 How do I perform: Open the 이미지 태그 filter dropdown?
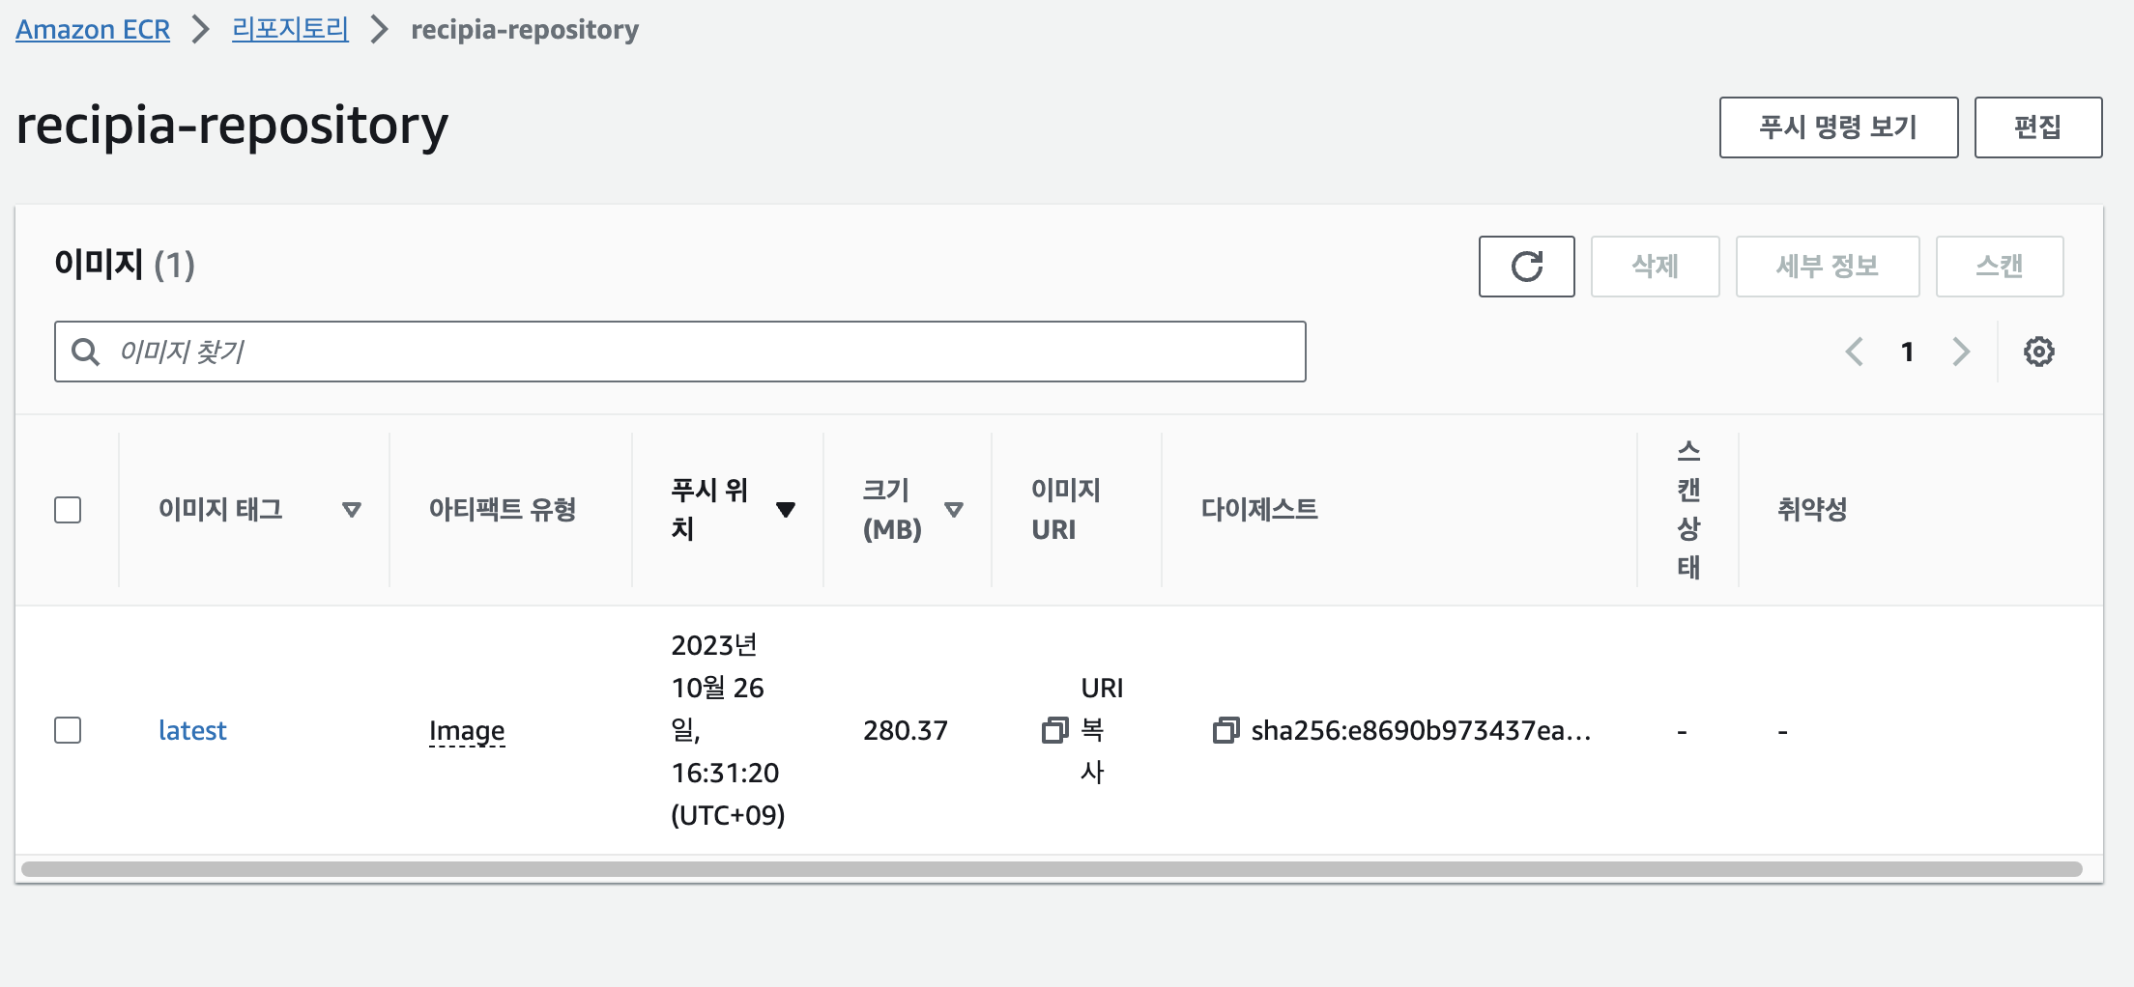(353, 510)
